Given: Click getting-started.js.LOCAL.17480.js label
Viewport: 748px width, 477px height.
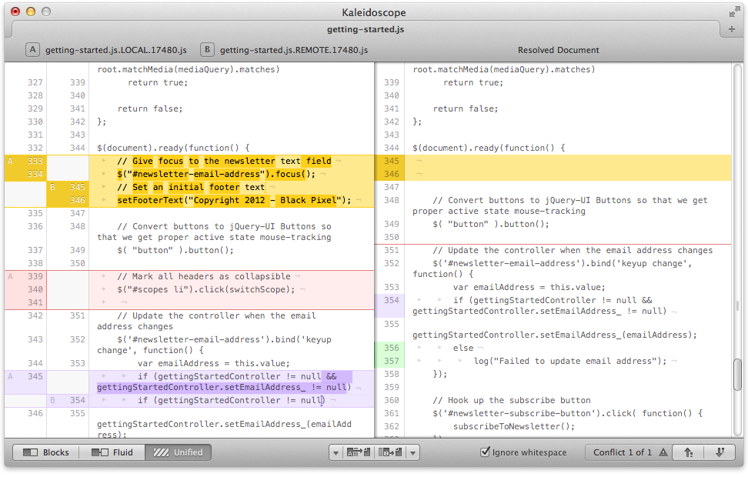Looking at the screenshot, I should [116, 50].
